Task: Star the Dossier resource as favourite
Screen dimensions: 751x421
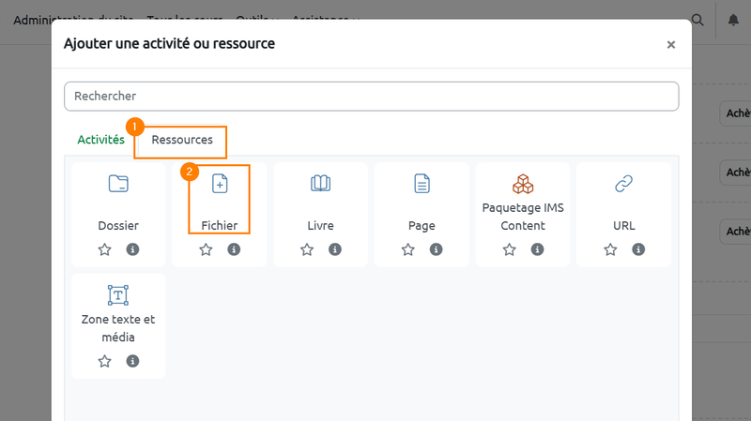Action: (x=104, y=249)
